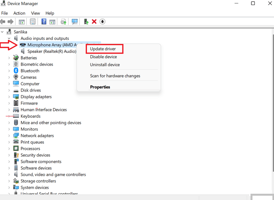
Task: Click the Enable device toolbar icon with green arrow
Action: pos(86,22)
